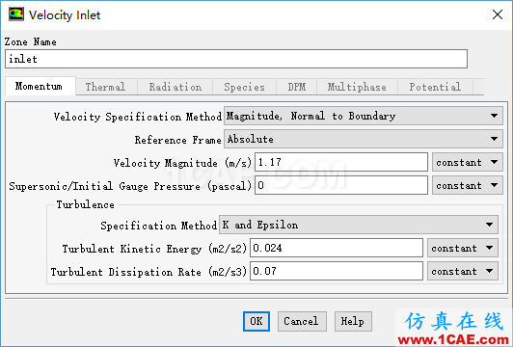The height and width of the screenshot is (347, 513).
Task: Expand turbulence Specification Method dropdown
Action: 359,225
